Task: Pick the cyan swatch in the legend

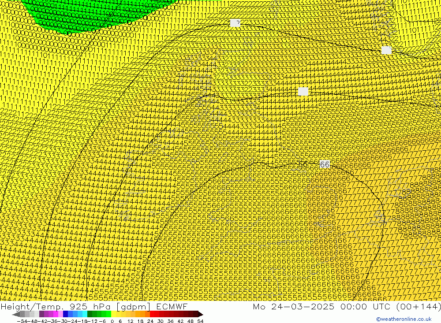Action: (84, 314)
